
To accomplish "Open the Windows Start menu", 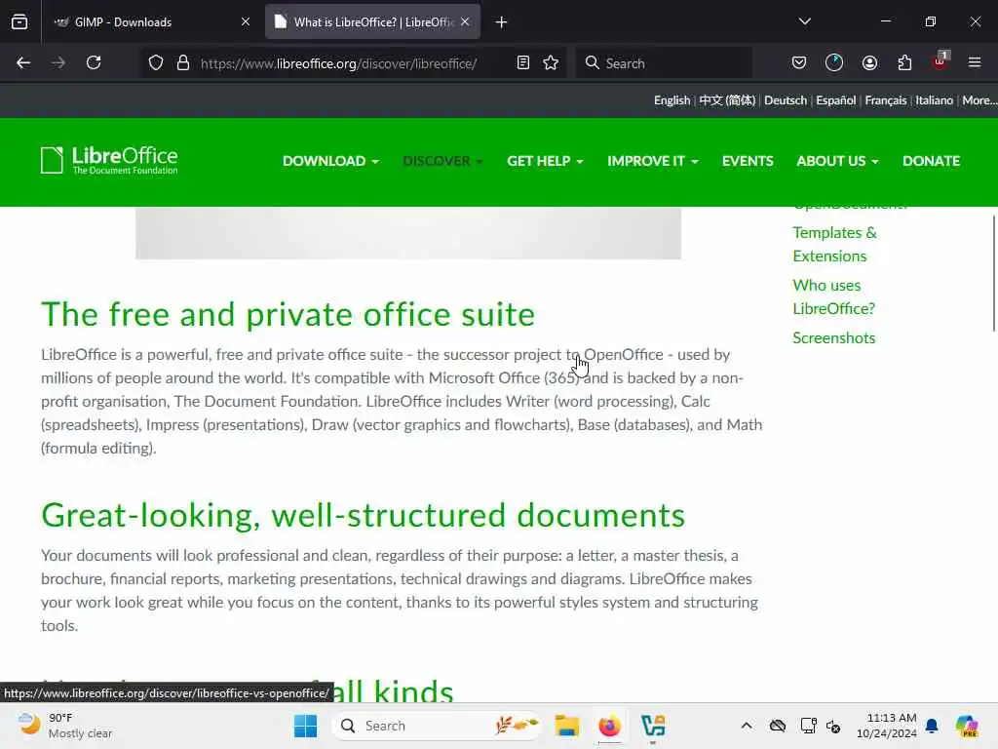I will (305, 726).
